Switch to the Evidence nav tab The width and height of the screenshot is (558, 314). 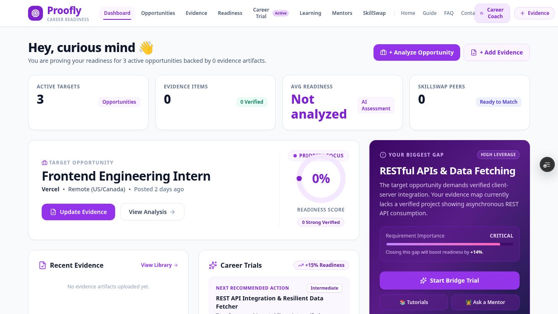196,13
